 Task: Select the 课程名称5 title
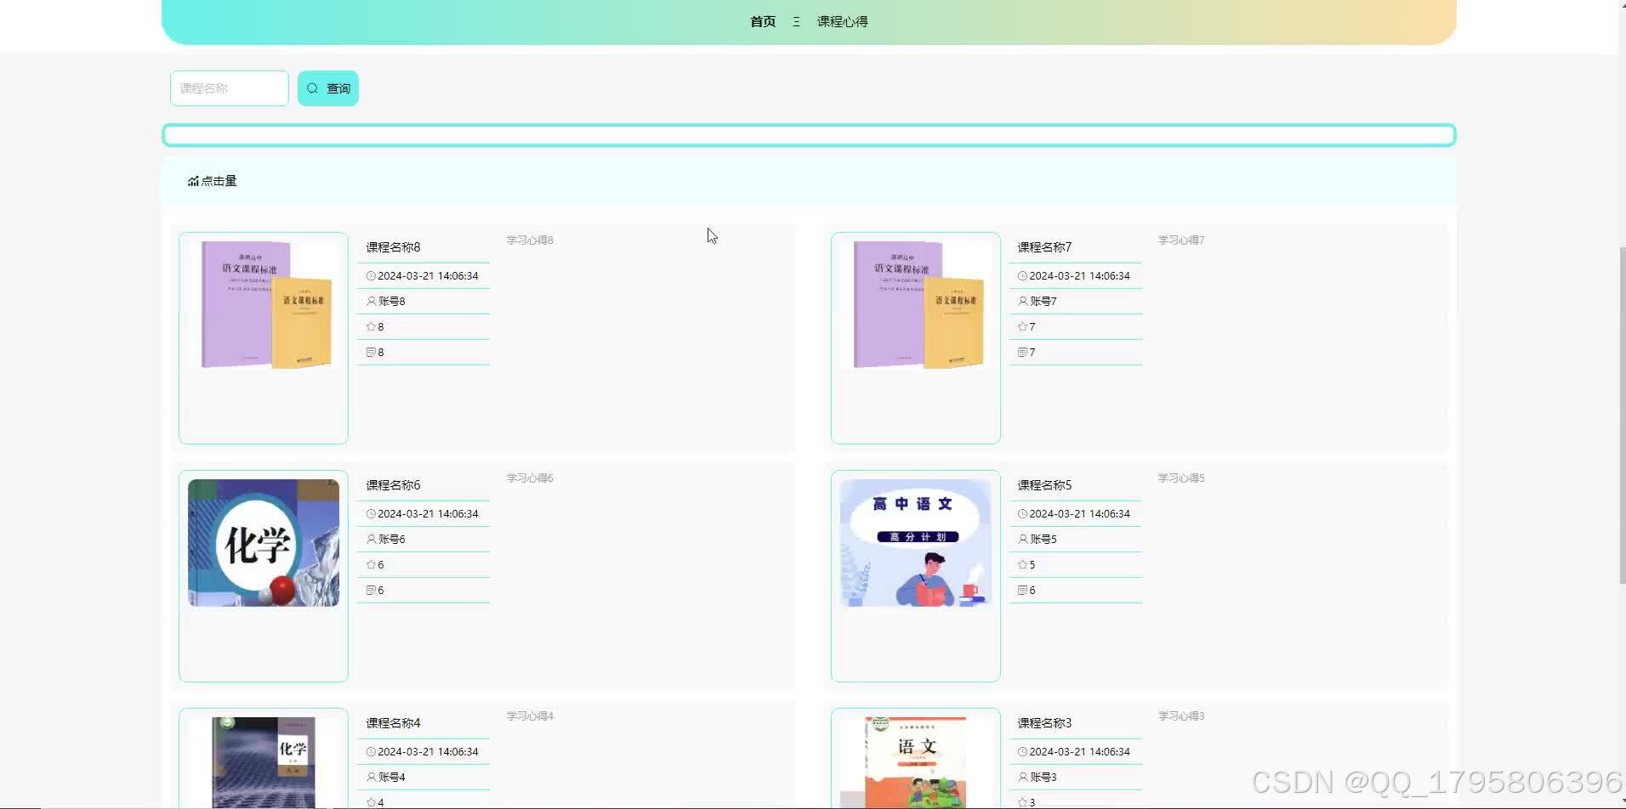(x=1044, y=485)
